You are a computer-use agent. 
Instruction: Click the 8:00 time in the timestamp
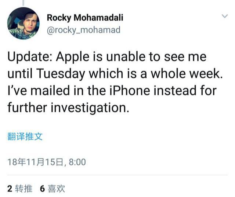(77, 162)
